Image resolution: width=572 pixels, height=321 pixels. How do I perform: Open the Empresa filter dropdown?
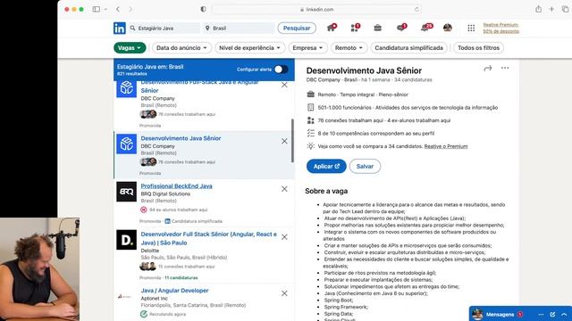pyautogui.click(x=307, y=47)
